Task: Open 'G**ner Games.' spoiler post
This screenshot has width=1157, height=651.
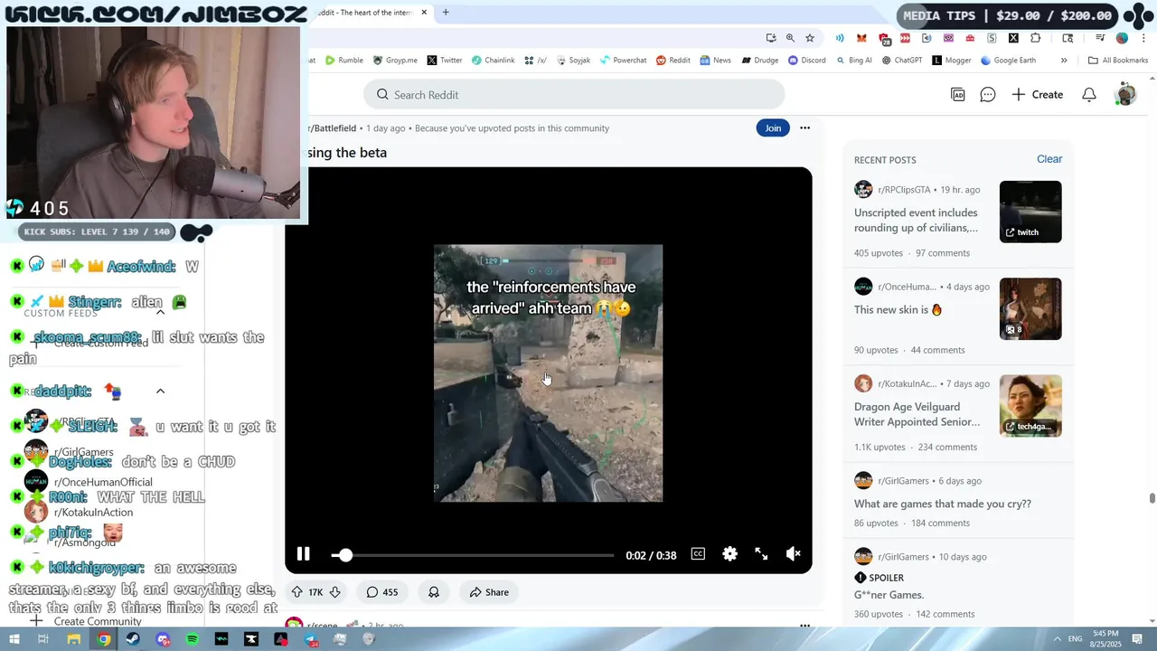Action: coord(889,595)
